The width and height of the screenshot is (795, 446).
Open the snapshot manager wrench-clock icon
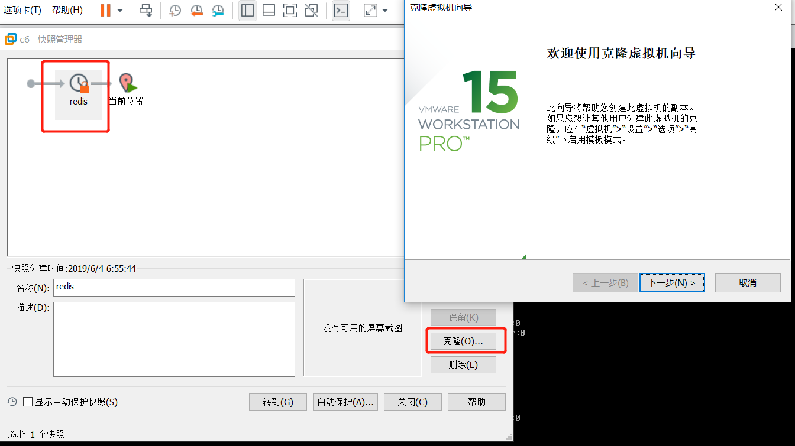coord(218,10)
